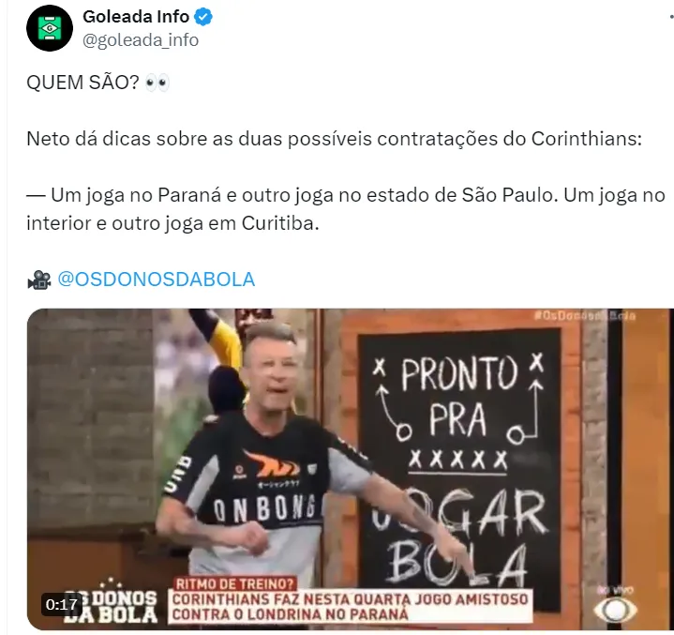The width and height of the screenshot is (674, 635).
Task: Click the 0:17 video duration badge
Action: [62, 604]
